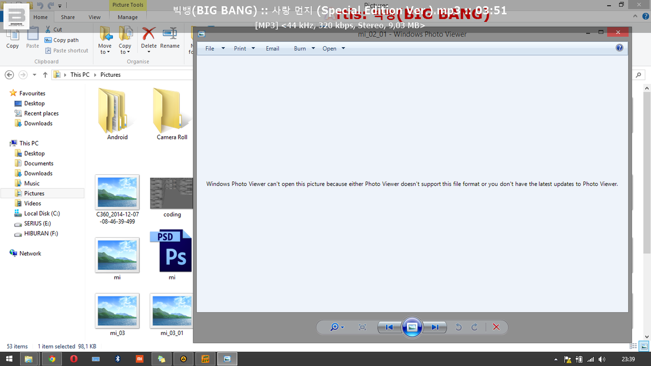Click Cut in the Clipboard group
The height and width of the screenshot is (366, 651).
53,29
